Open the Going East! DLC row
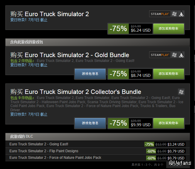 [39, 144]
